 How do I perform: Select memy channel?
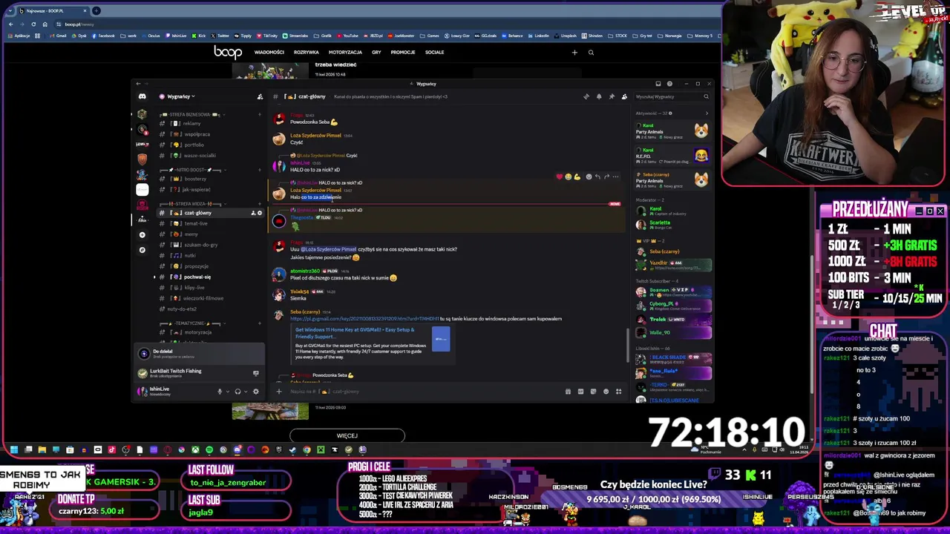pyautogui.click(x=191, y=234)
